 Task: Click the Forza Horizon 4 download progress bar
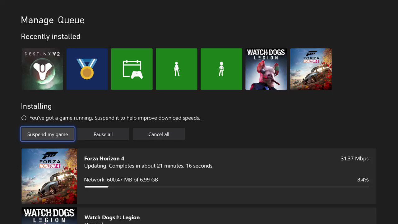pyautogui.click(x=226, y=187)
